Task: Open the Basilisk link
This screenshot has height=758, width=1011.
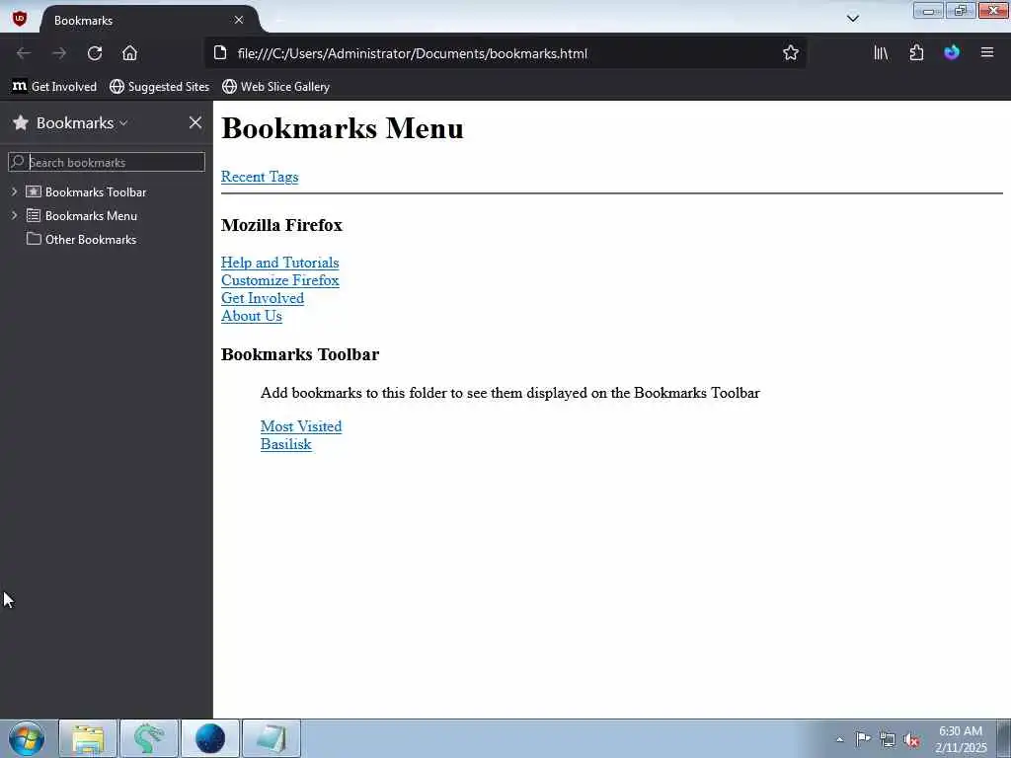Action: 286,444
